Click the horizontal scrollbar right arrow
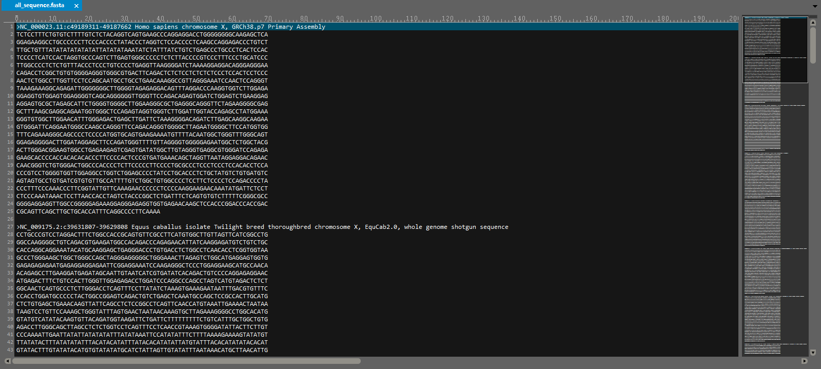This screenshot has height=369, width=821. tap(804, 361)
